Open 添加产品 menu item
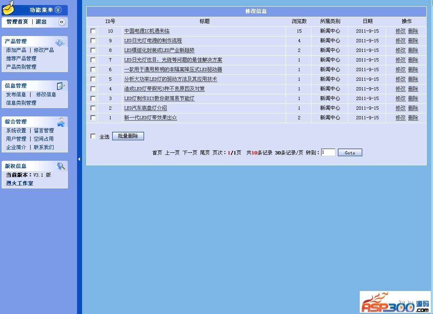 pyautogui.click(x=16, y=50)
